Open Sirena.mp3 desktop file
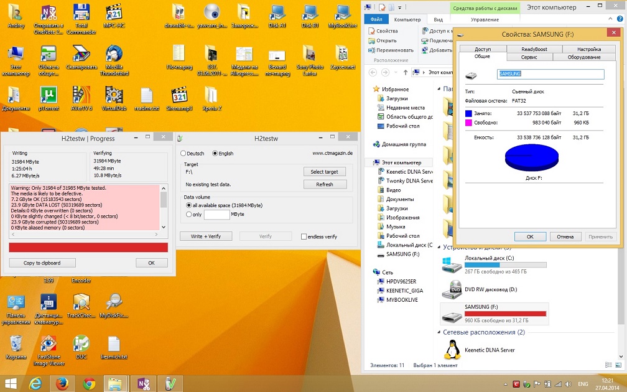 click(179, 98)
